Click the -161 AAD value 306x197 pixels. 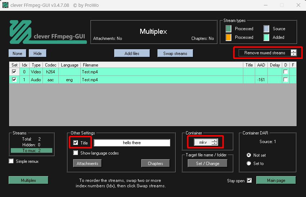coord(261,80)
